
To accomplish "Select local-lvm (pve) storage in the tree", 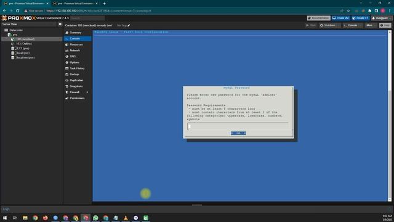I will tap(25, 57).
